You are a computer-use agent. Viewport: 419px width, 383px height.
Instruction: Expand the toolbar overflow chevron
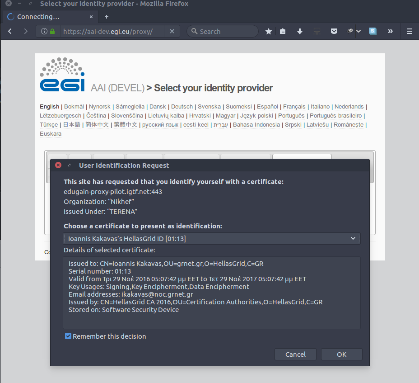390,31
